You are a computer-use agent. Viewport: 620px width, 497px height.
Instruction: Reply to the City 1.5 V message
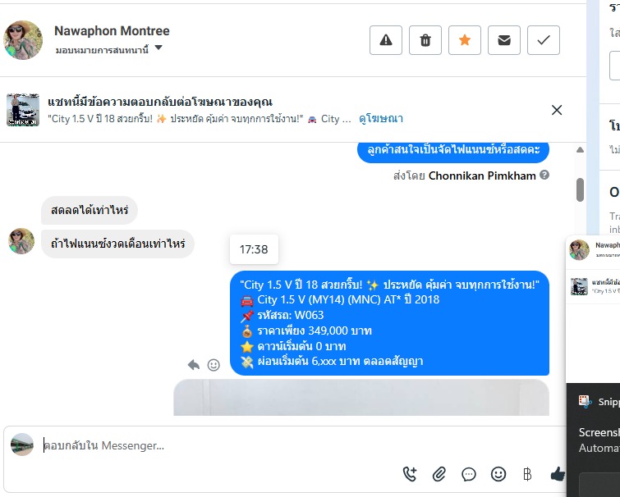pos(194,365)
